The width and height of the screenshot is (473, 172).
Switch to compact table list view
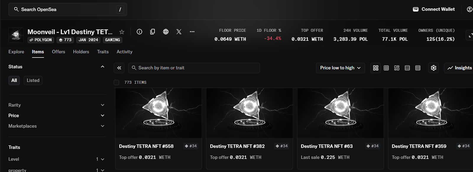[418, 68]
